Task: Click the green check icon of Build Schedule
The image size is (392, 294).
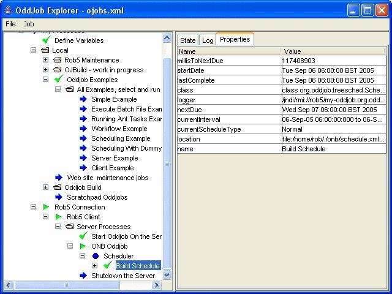Action: 108,265
